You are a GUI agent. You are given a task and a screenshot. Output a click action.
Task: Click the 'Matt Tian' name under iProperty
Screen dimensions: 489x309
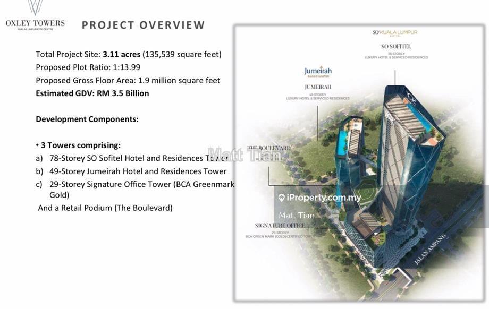point(297,215)
